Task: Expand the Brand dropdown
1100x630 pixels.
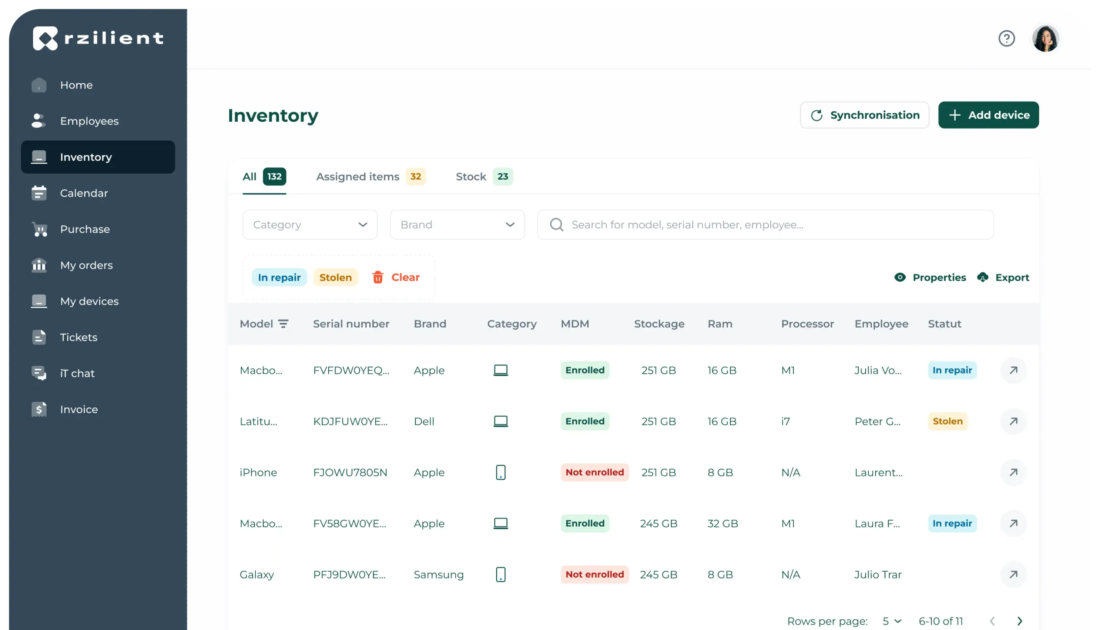Action: tap(457, 225)
